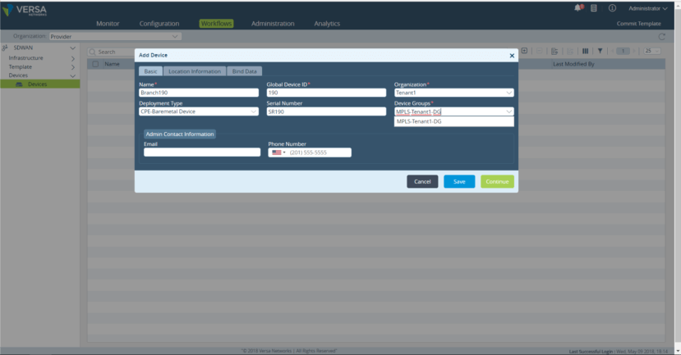This screenshot has width=681, height=355.
Task: Click the Continue button
Action: 497,182
